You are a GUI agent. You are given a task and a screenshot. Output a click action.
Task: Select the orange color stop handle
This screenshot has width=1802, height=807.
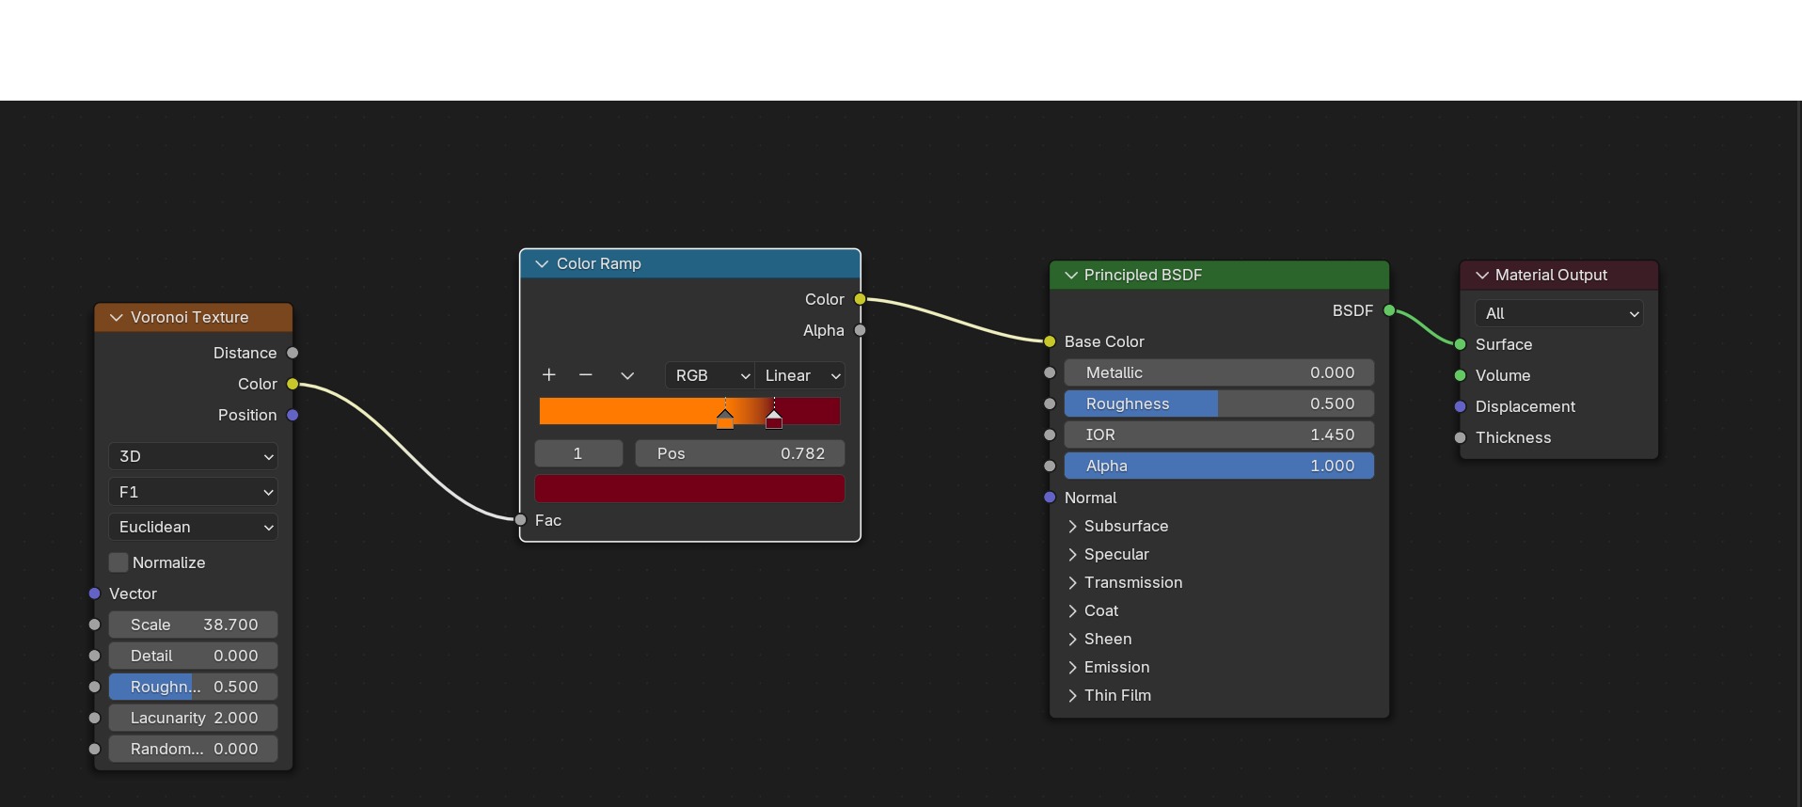pyautogui.click(x=725, y=419)
